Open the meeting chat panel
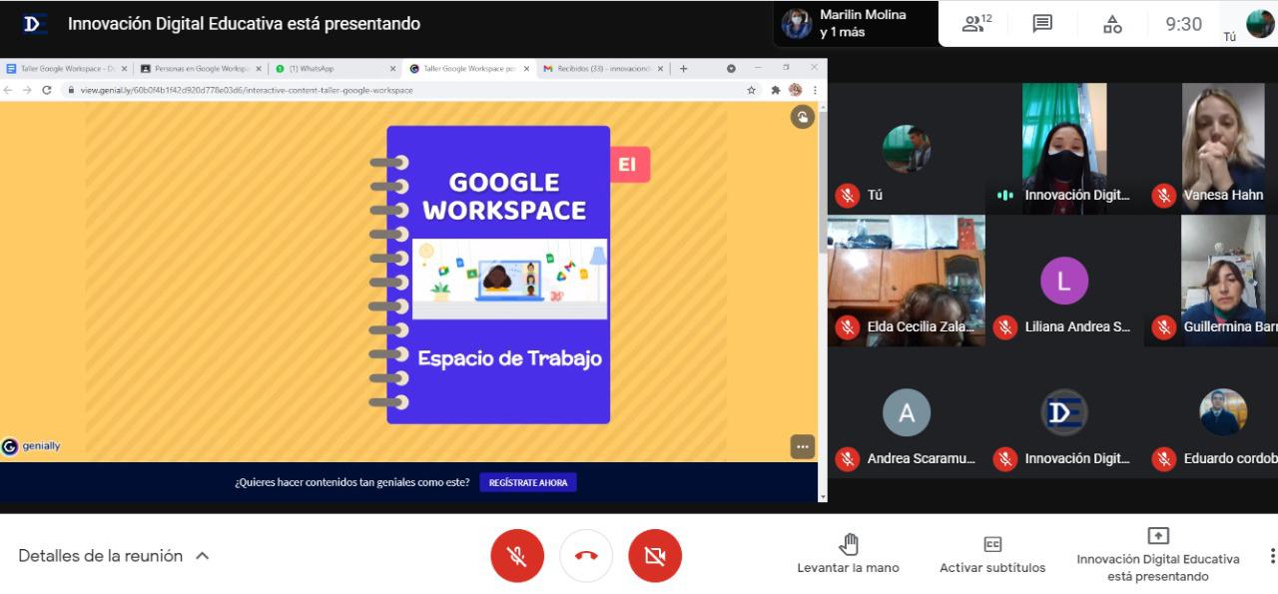The image size is (1278, 594). click(x=1042, y=24)
